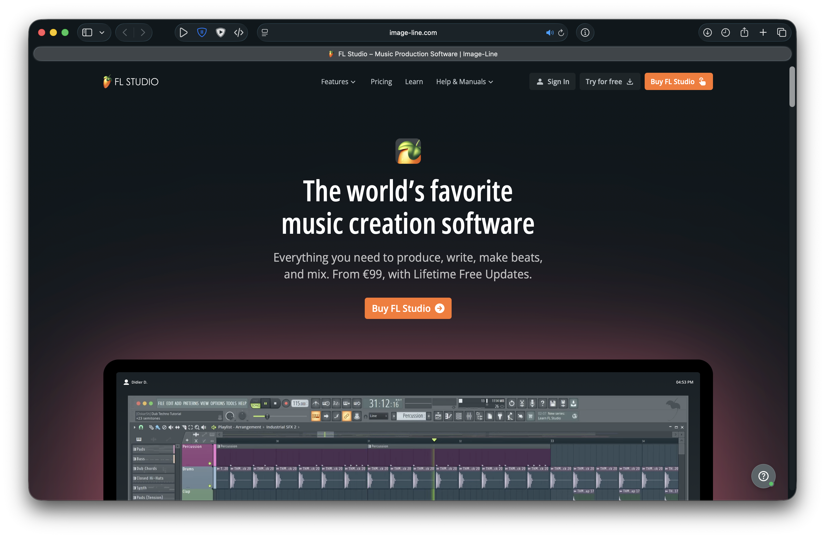Go to the Learn page

coord(414,82)
